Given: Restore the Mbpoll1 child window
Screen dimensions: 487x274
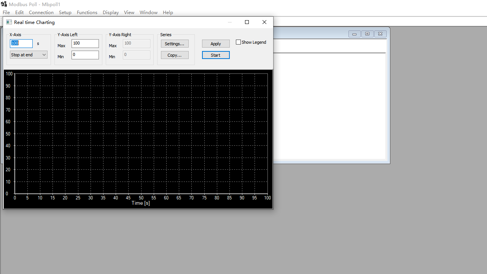Looking at the screenshot, I should [x=367, y=34].
